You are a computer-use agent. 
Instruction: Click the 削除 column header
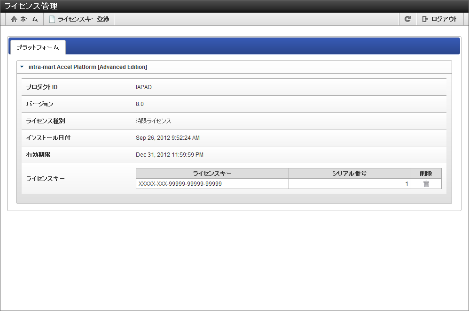click(x=426, y=174)
